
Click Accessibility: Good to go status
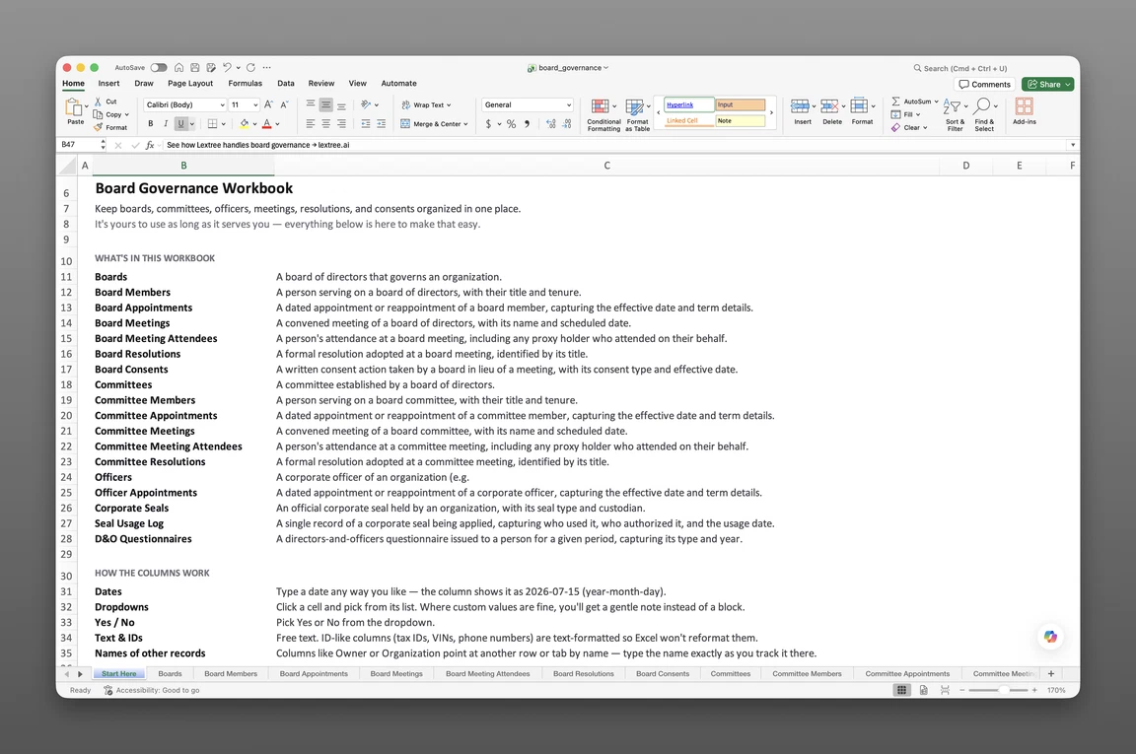click(x=152, y=690)
